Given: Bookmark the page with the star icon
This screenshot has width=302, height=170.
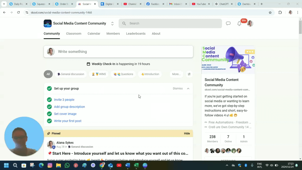Looking at the screenshot, I should point(270,12).
